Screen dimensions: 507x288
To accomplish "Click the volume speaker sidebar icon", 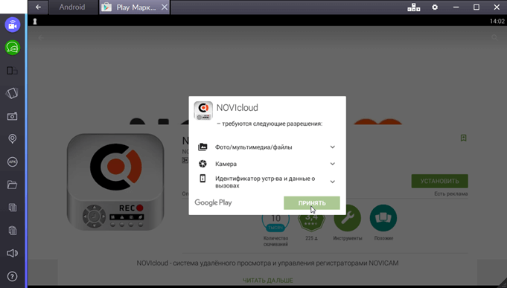I will [13, 253].
